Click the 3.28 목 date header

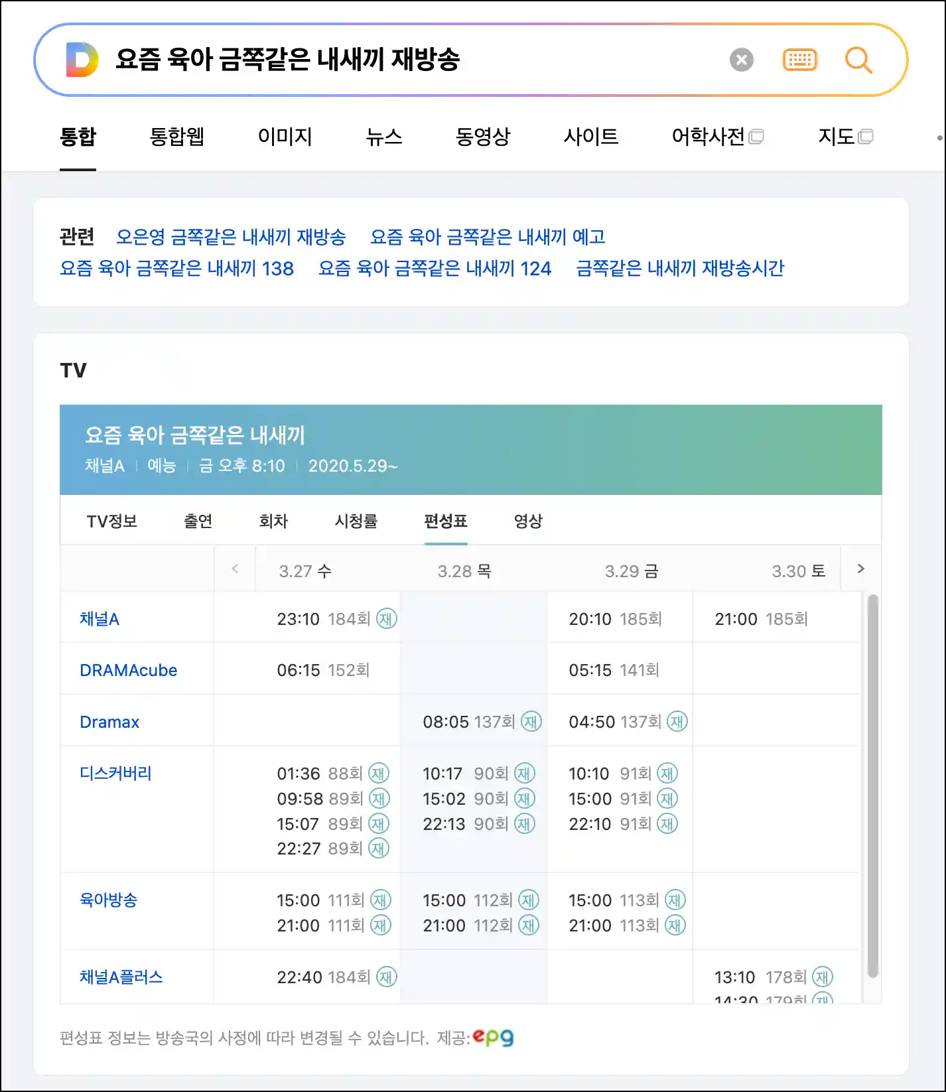(x=464, y=571)
